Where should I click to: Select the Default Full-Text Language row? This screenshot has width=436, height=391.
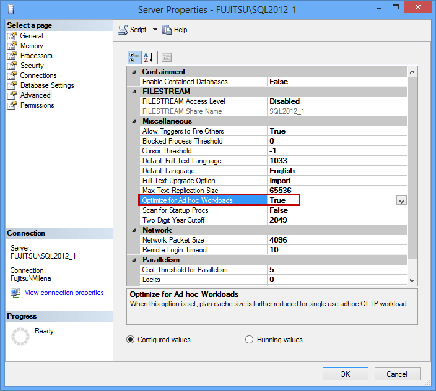coord(273,161)
